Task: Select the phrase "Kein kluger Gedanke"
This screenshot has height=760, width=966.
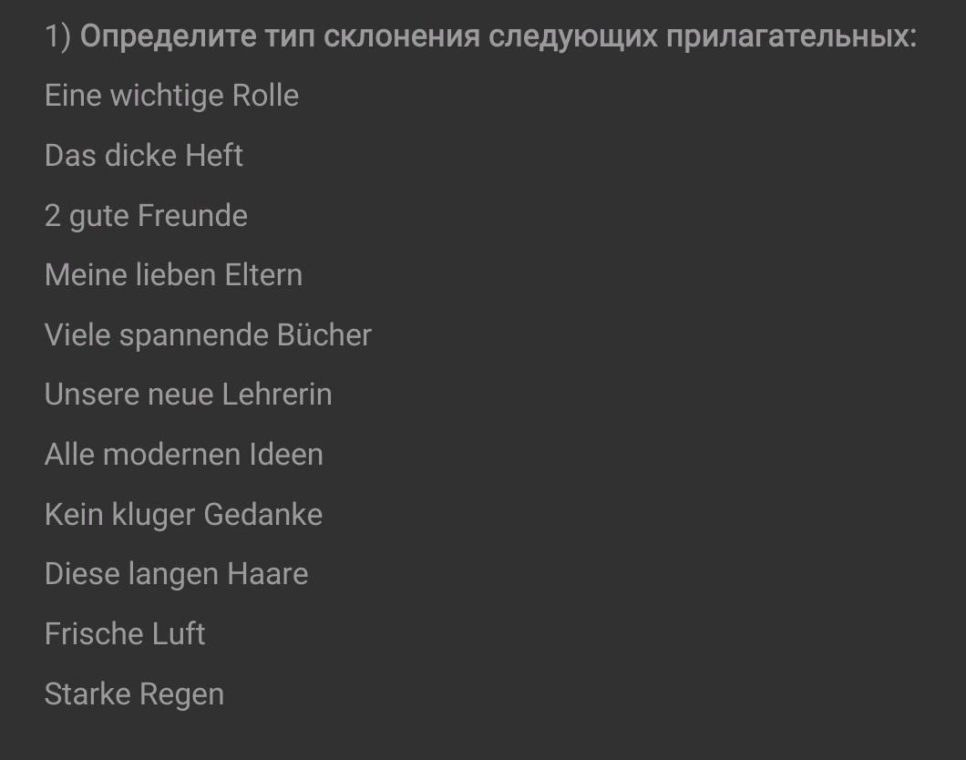Action: 183,515
